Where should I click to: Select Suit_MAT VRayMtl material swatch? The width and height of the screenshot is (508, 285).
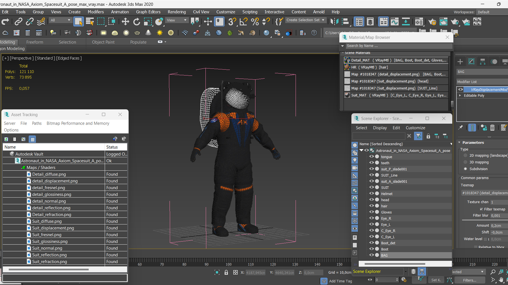point(347,95)
